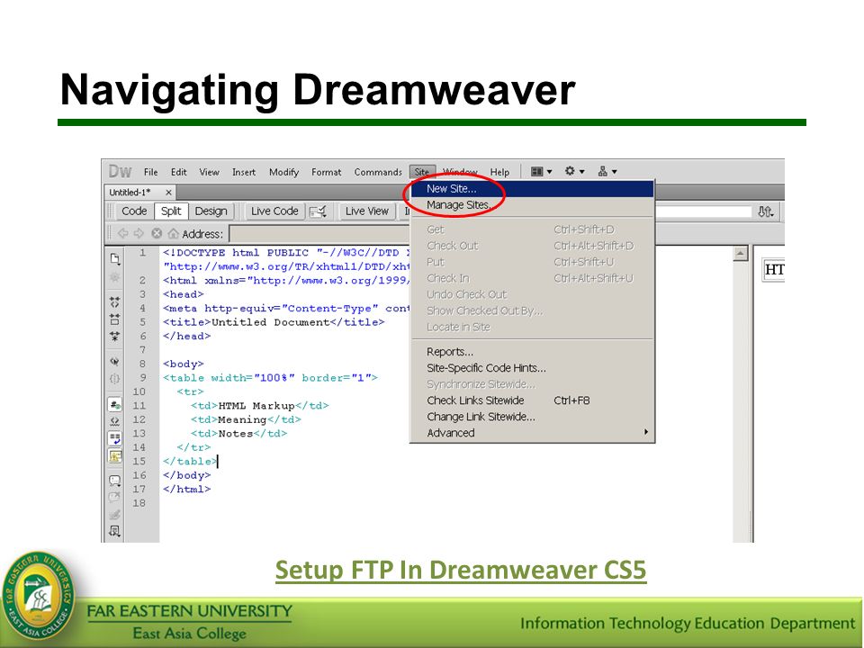Click code pane scrollbar up arrow
The height and width of the screenshot is (648, 864).
740,254
